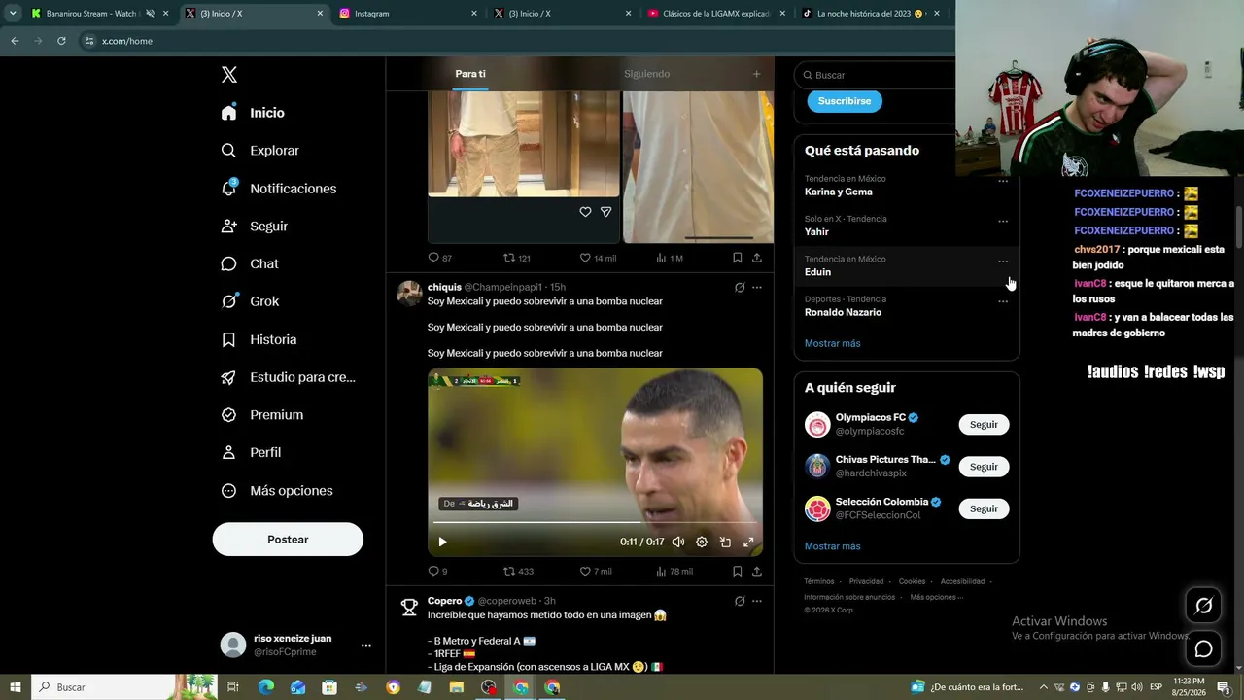Go to Perfil in the sidebar
Screen dimensions: 1244x700
click(x=251, y=452)
